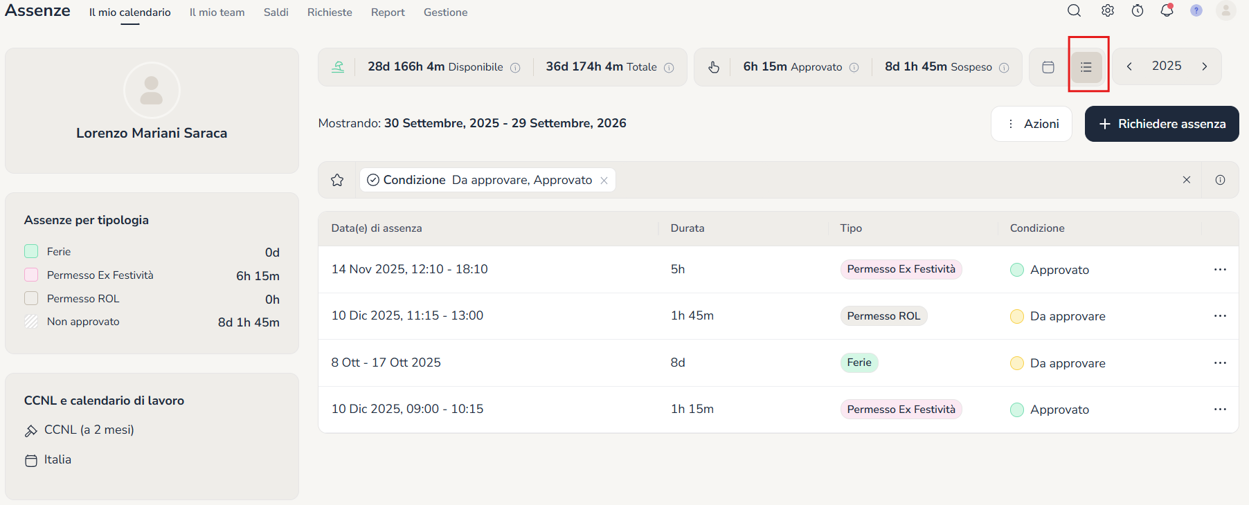Image resolution: width=1249 pixels, height=505 pixels.
Task: Show info for Disponibile balance
Action: point(515,68)
